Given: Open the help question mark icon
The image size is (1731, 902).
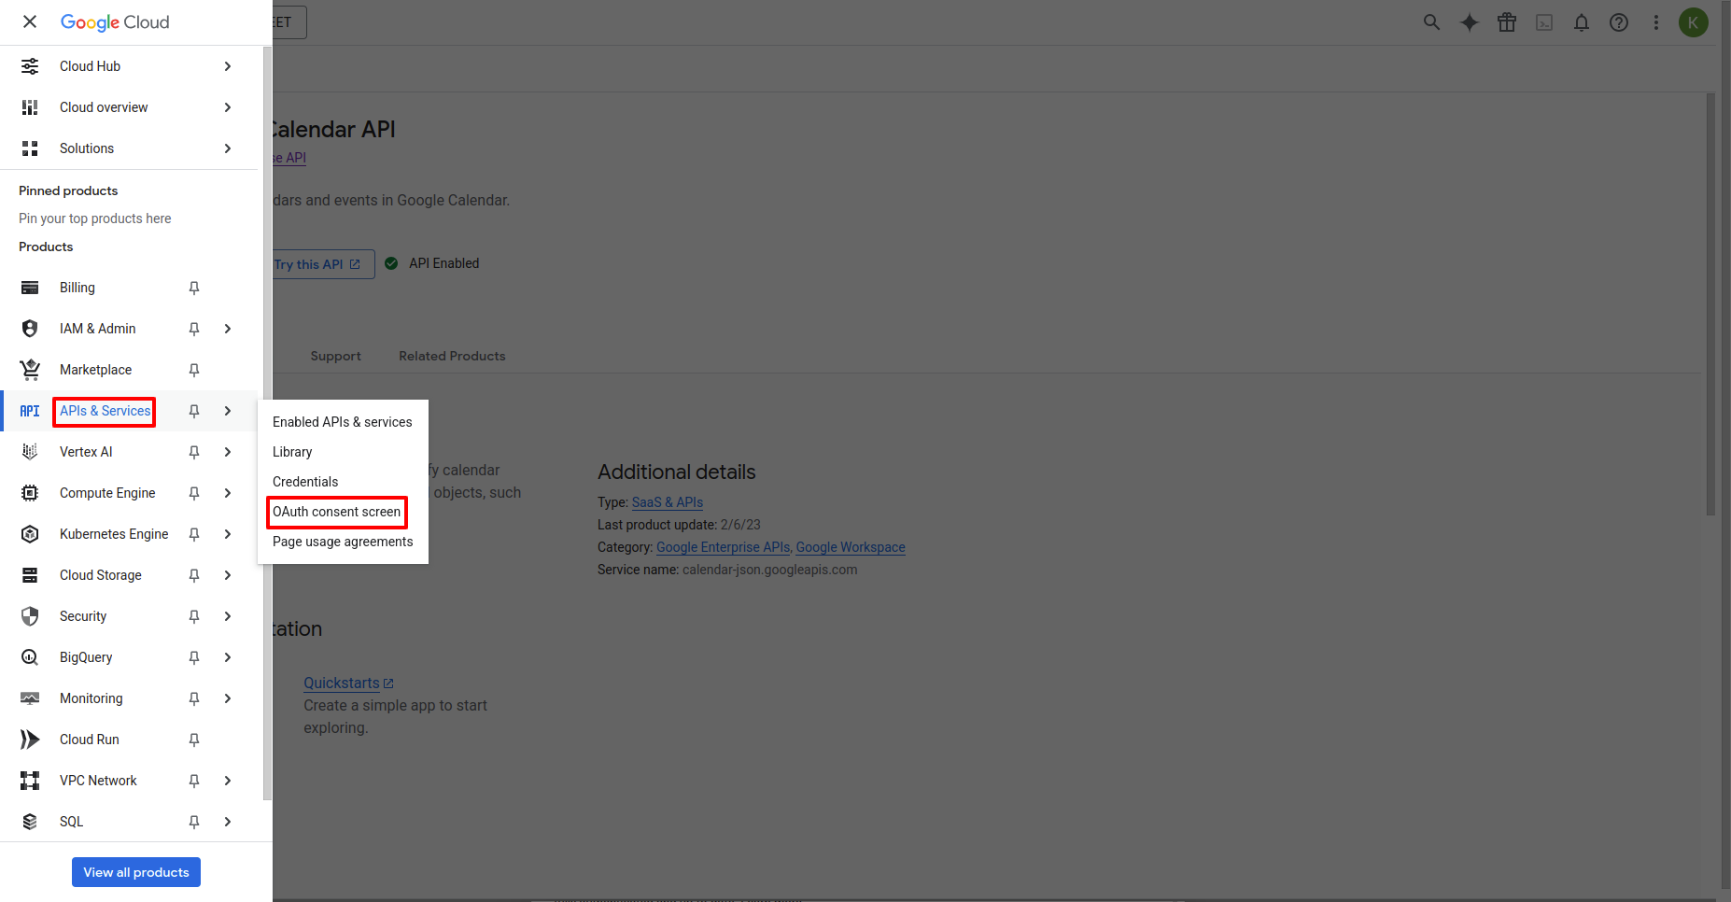Looking at the screenshot, I should (1619, 22).
